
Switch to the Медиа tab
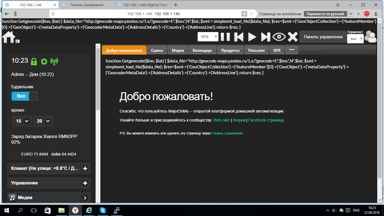tap(178, 50)
